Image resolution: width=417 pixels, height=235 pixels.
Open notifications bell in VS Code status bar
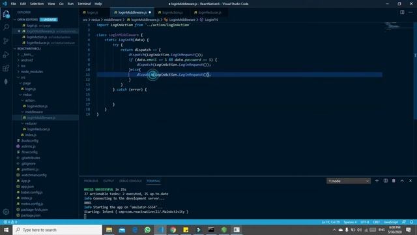tap(411, 222)
